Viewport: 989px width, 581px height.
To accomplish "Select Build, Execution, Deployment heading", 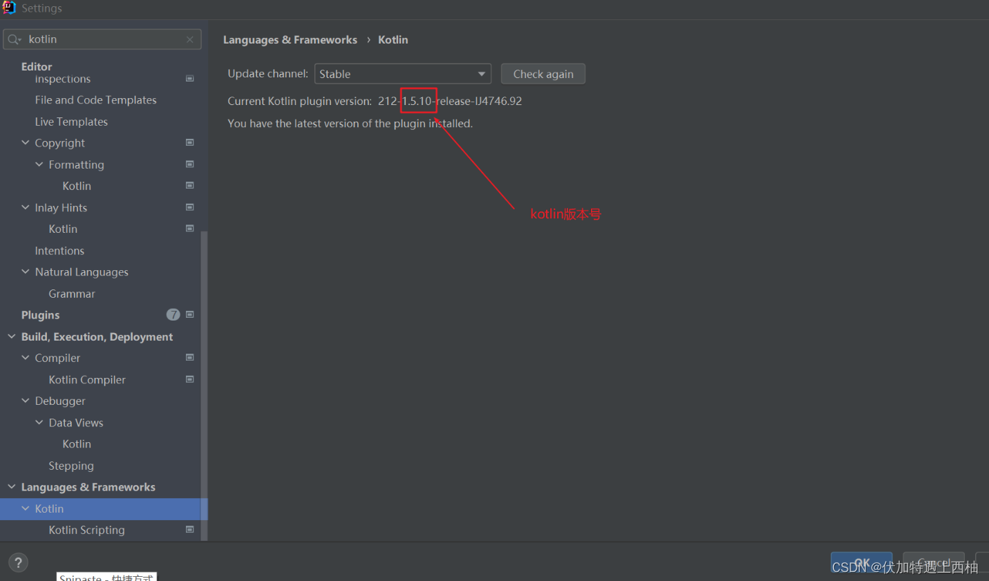I will click(97, 336).
